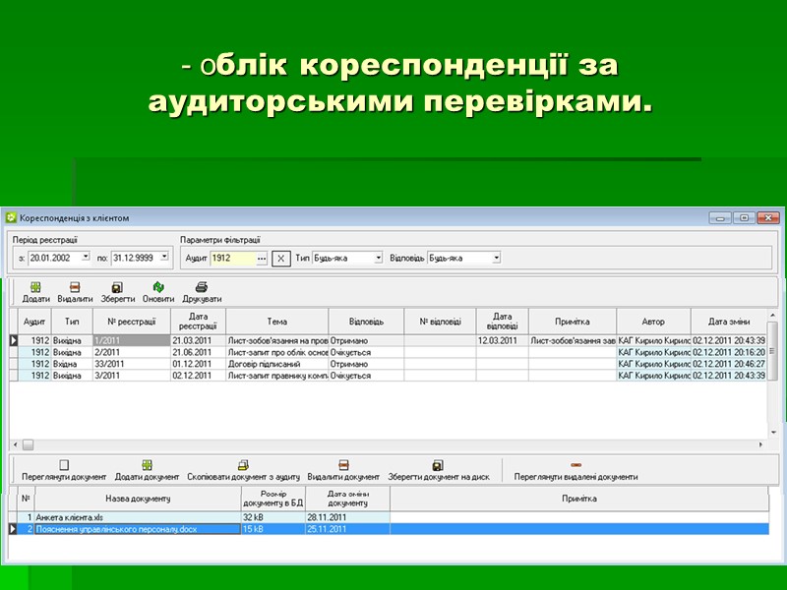Click the horizontal scrollbar thumb

point(28,444)
